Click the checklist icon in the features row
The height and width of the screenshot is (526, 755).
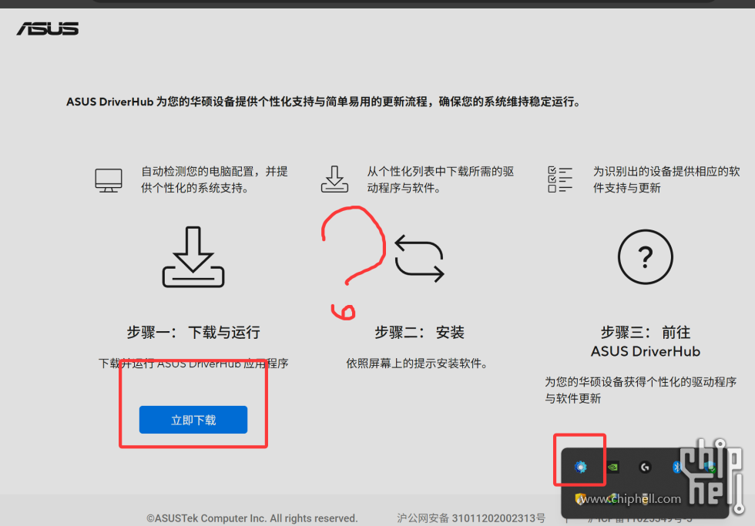point(560,179)
